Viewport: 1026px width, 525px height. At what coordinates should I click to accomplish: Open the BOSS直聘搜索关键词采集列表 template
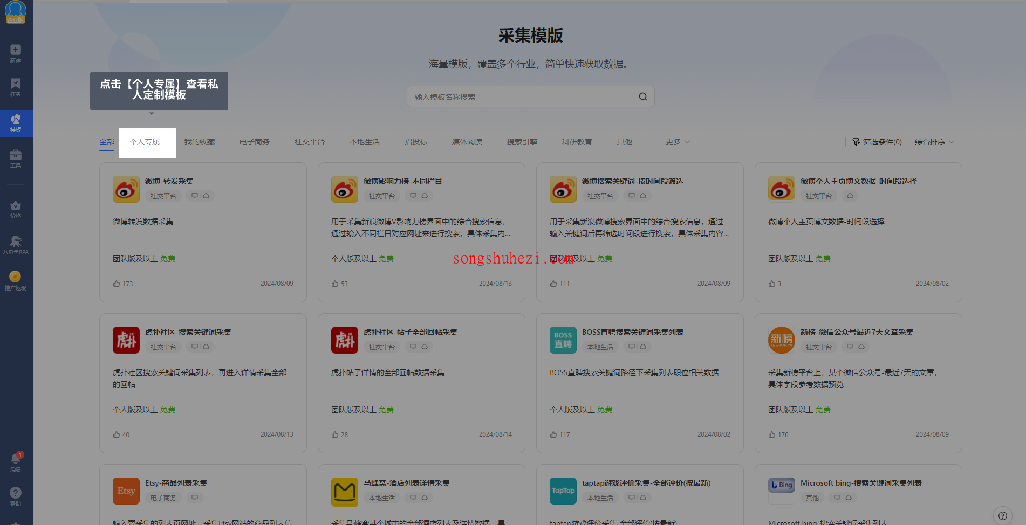[x=632, y=332]
